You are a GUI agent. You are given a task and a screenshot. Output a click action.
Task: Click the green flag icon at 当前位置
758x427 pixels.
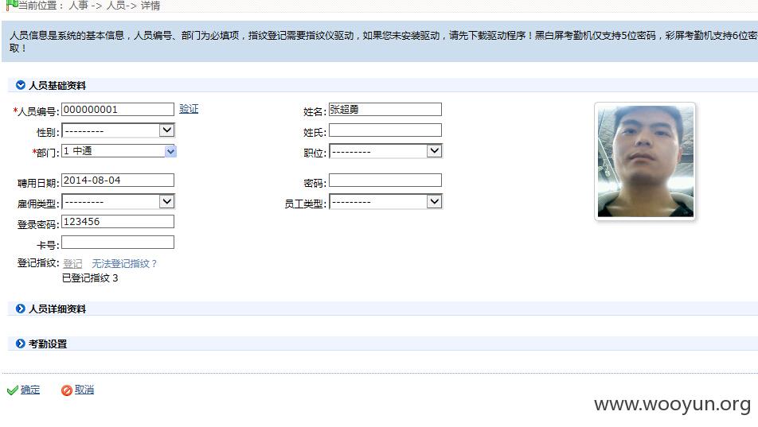(x=12, y=6)
